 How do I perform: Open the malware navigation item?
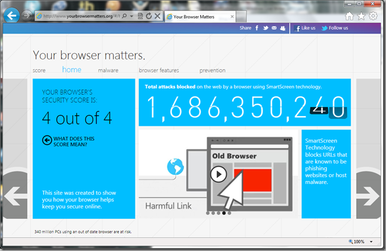point(108,70)
